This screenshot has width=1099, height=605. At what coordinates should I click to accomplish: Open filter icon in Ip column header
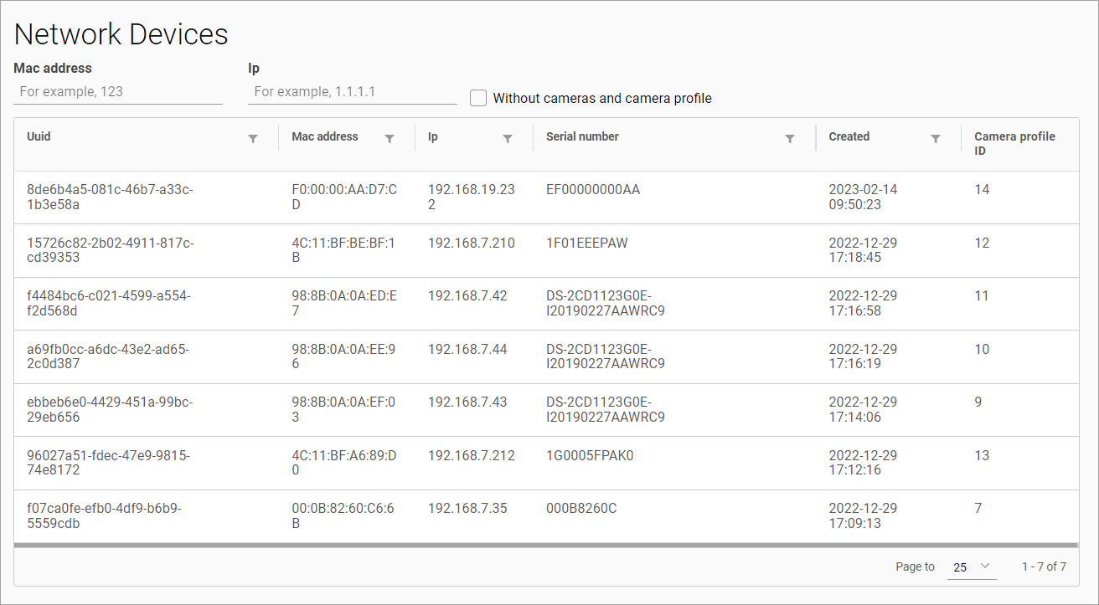coord(508,139)
